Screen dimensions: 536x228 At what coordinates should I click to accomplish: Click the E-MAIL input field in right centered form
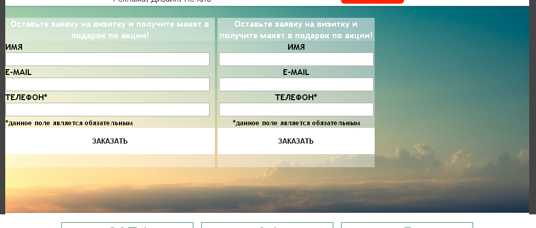pos(296,84)
